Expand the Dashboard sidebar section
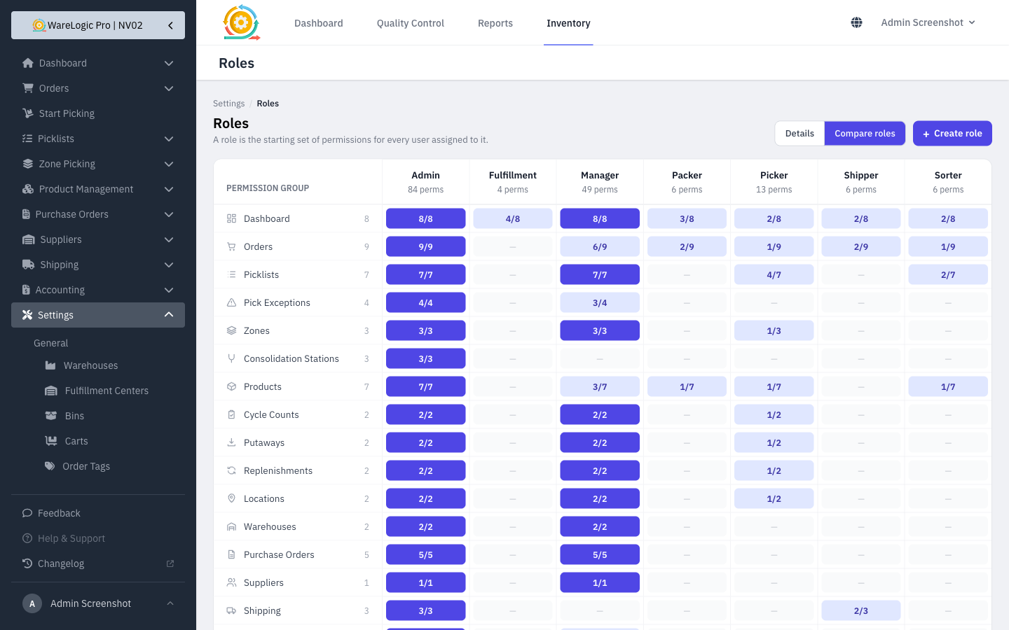1009x630 pixels. [x=169, y=63]
